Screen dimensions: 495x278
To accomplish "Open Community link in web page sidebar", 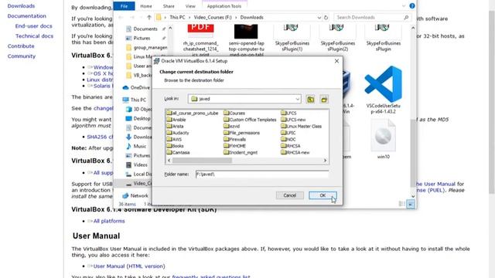I will 22,56.
